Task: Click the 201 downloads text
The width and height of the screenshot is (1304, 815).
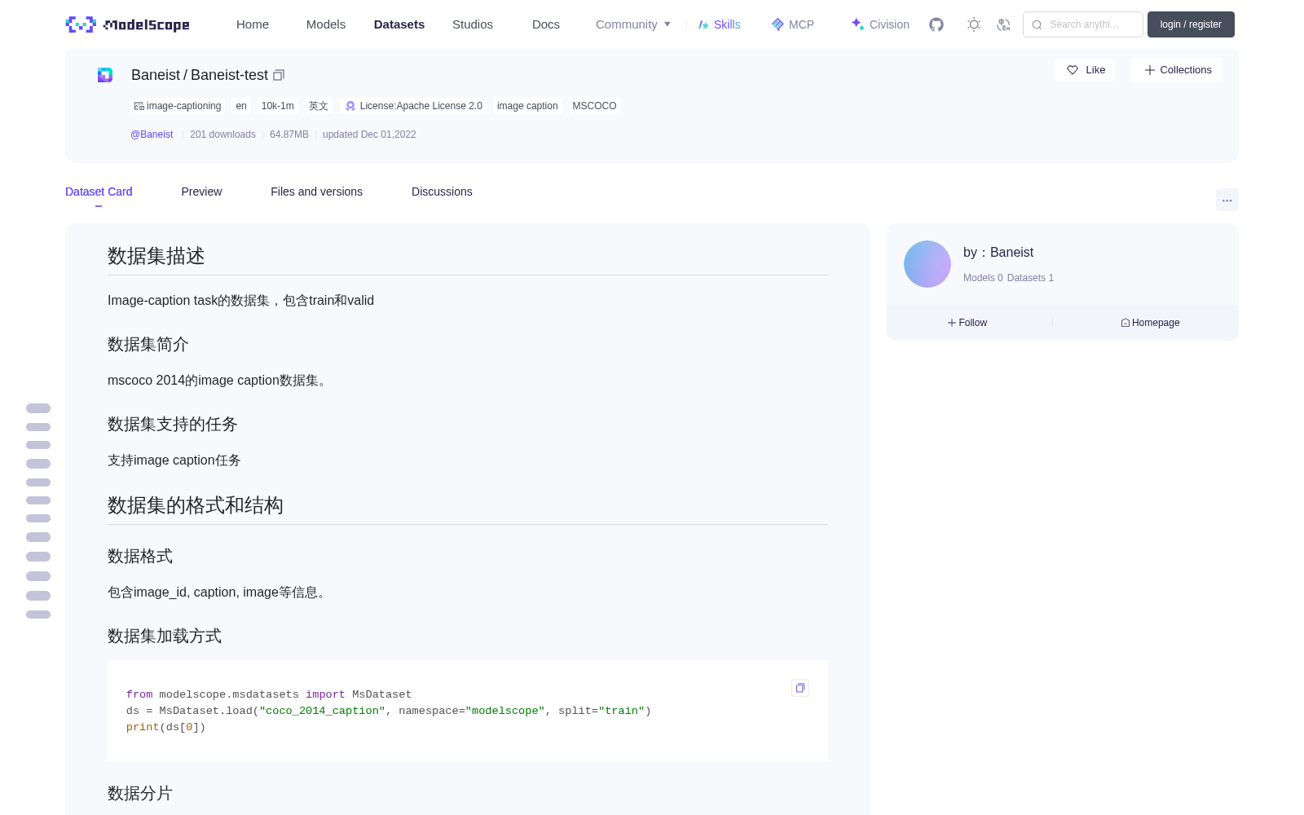Action: point(222,134)
